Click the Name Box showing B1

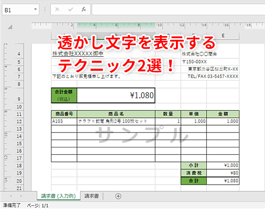[21, 10]
